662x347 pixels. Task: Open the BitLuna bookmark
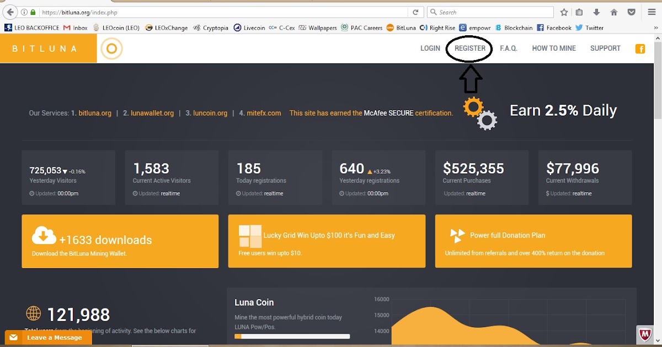click(x=401, y=28)
